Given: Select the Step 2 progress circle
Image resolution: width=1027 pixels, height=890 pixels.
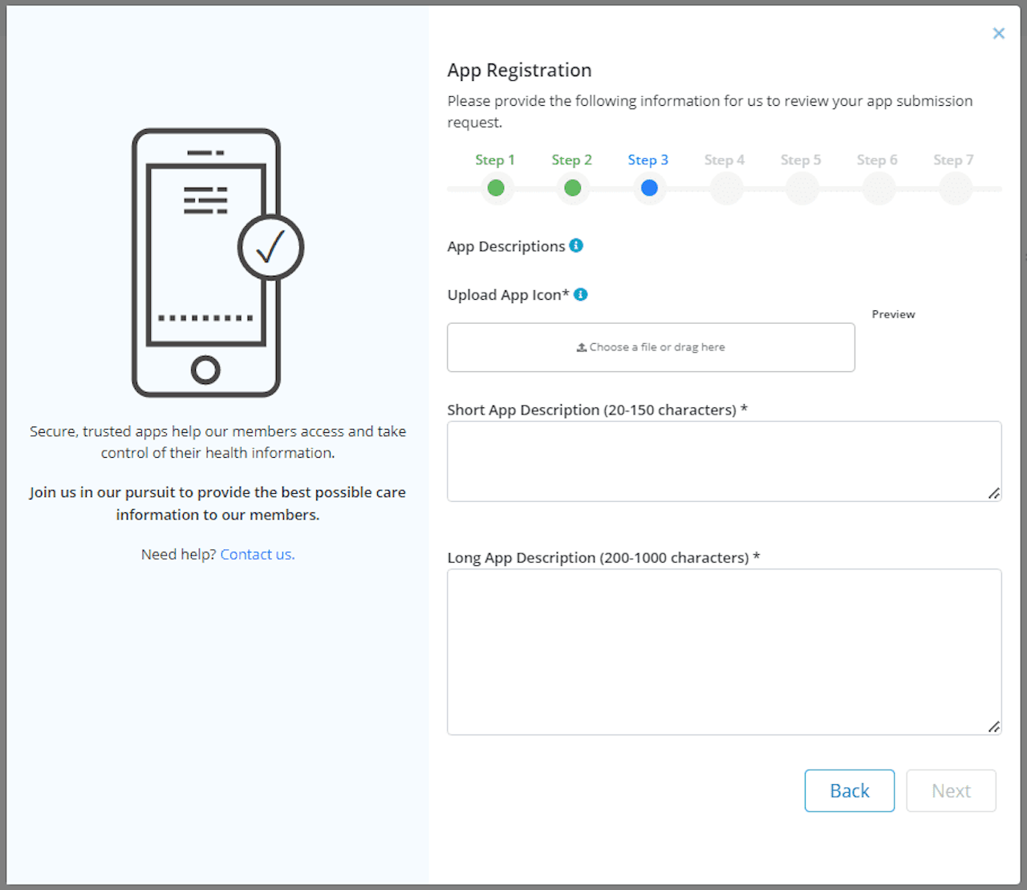Looking at the screenshot, I should pos(572,188).
